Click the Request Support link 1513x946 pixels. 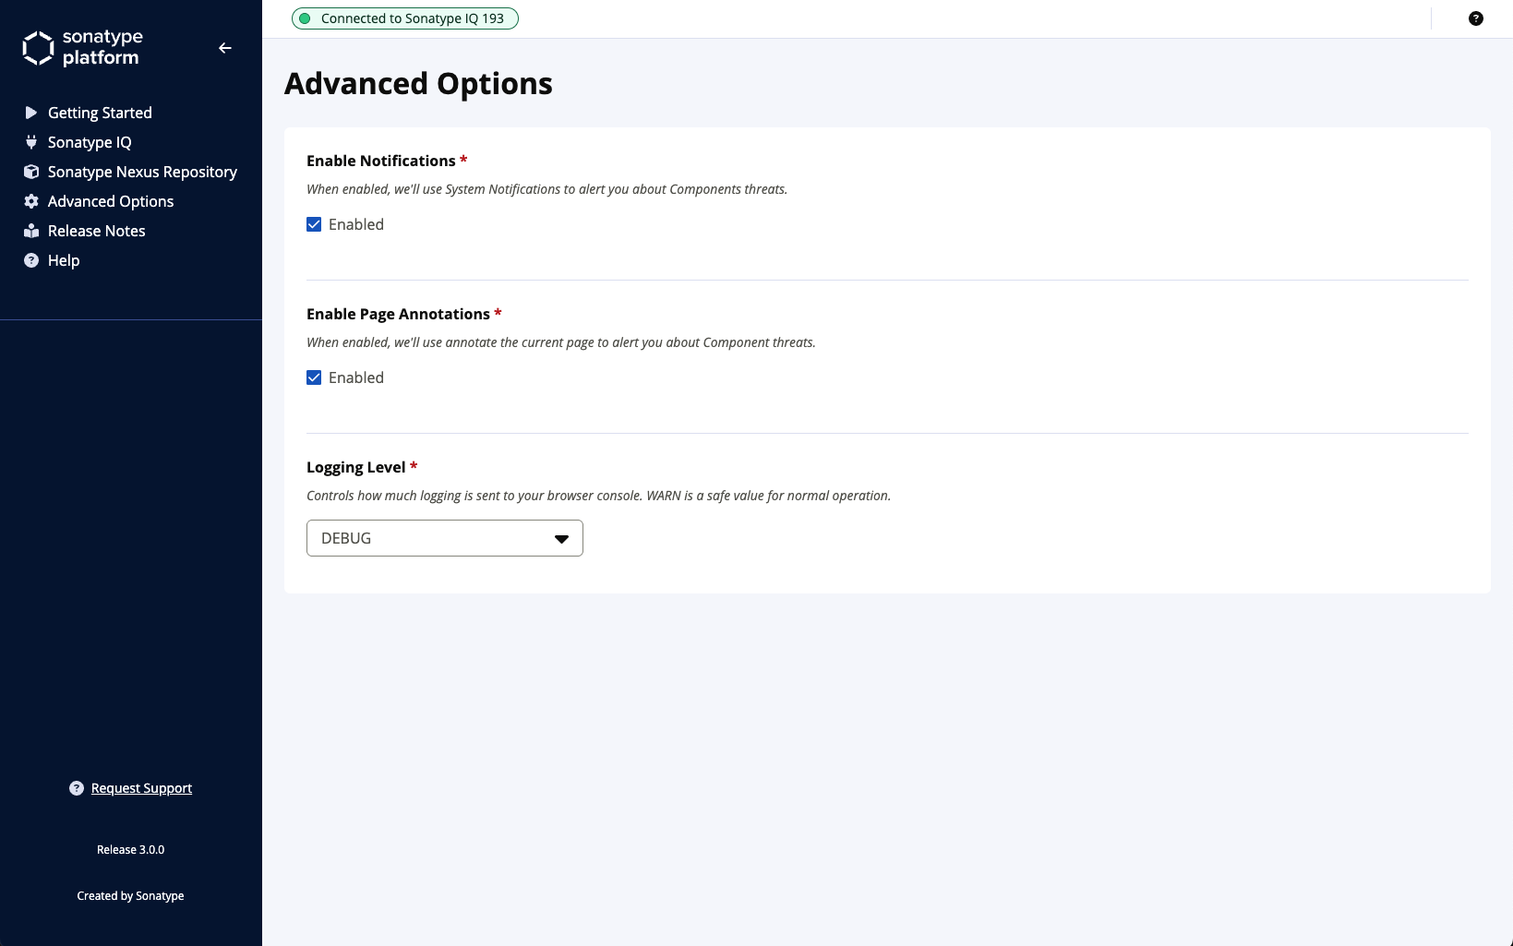pyautogui.click(x=141, y=788)
